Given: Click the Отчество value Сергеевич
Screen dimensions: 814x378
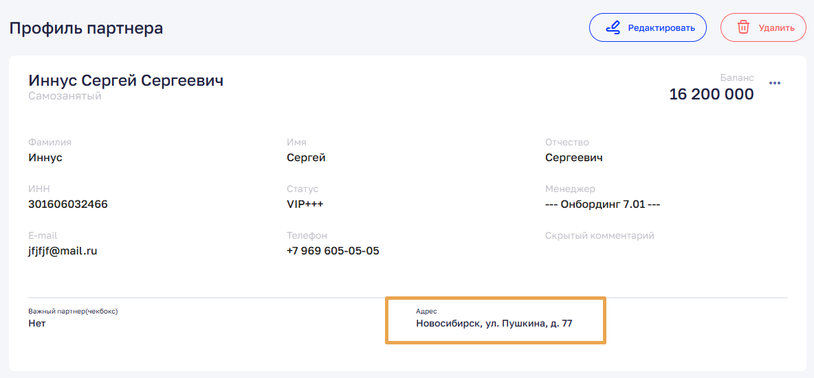Looking at the screenshot, I should tap(573, 158).
